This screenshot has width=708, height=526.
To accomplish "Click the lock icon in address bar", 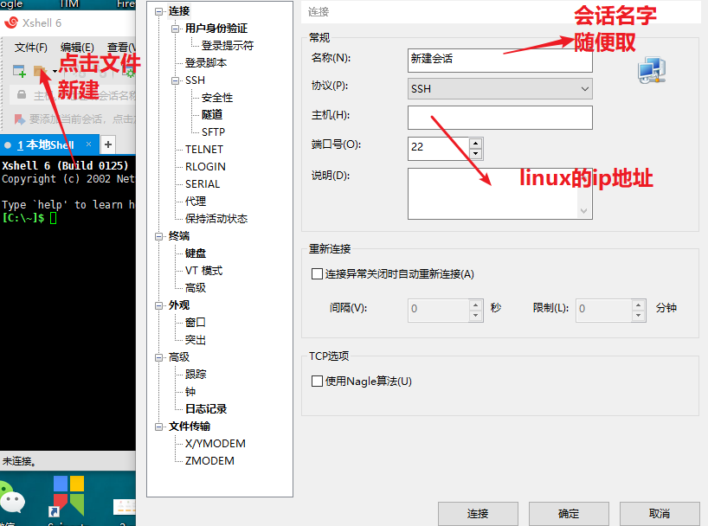I will pos(22,95).
